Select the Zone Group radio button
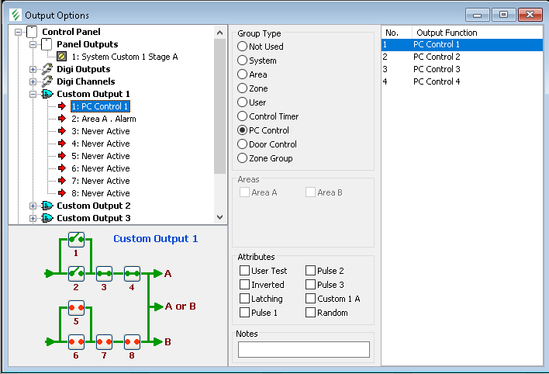 pos(243,158)
